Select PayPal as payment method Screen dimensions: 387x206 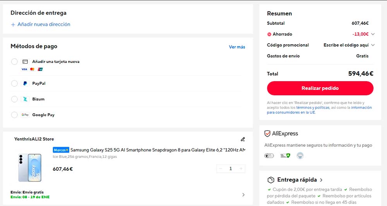pyautogui.click(x=14, y=83)
